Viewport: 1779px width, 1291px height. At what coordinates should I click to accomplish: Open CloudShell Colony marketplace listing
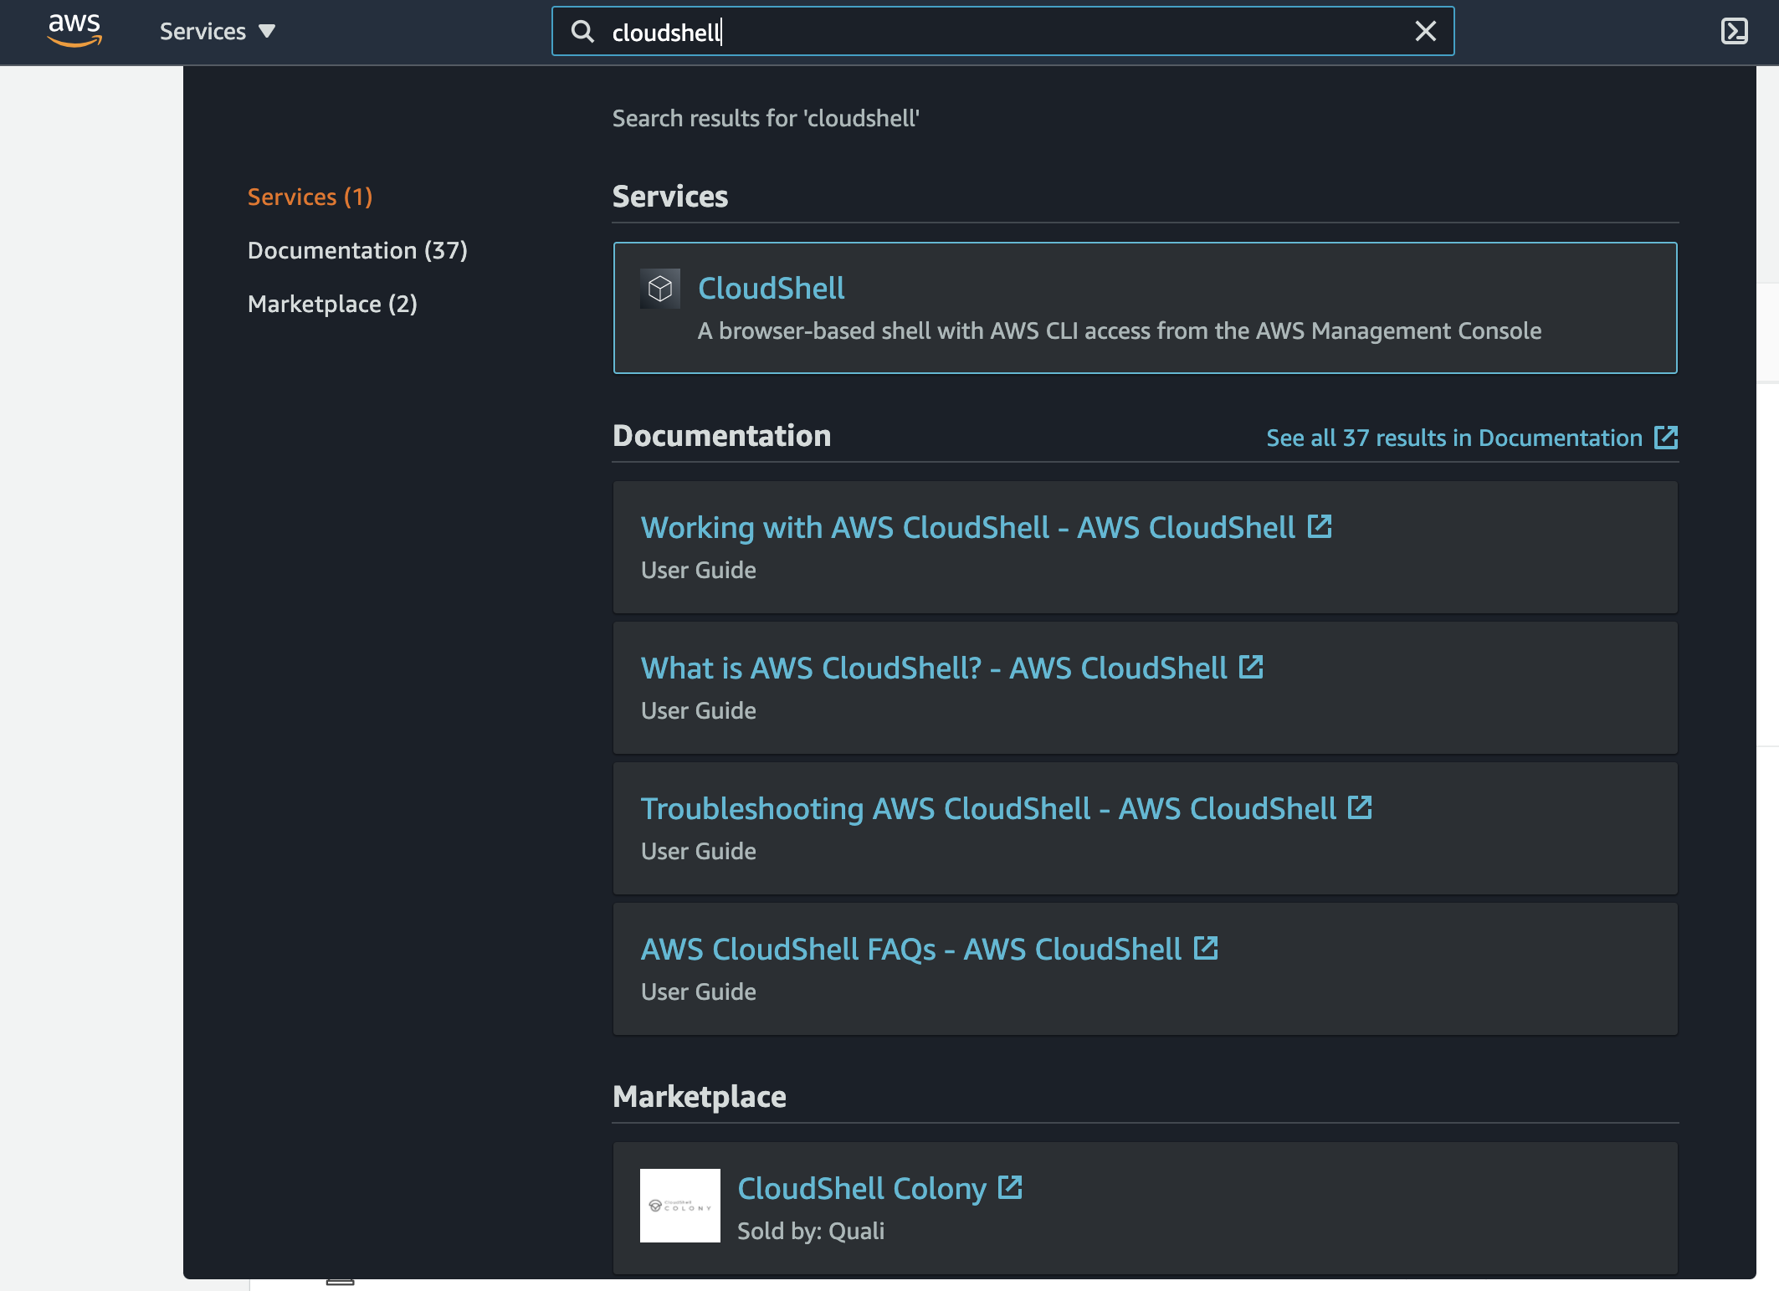coord(862,1188)
